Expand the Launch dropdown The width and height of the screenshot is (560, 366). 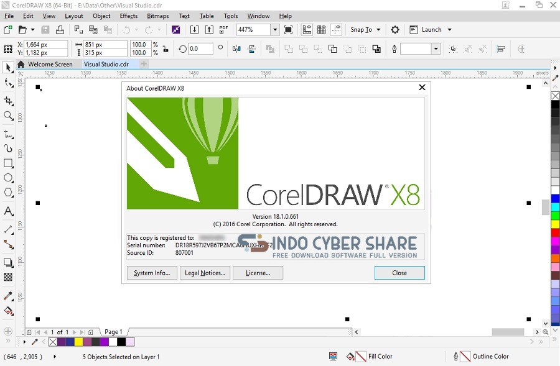(450, 30)
